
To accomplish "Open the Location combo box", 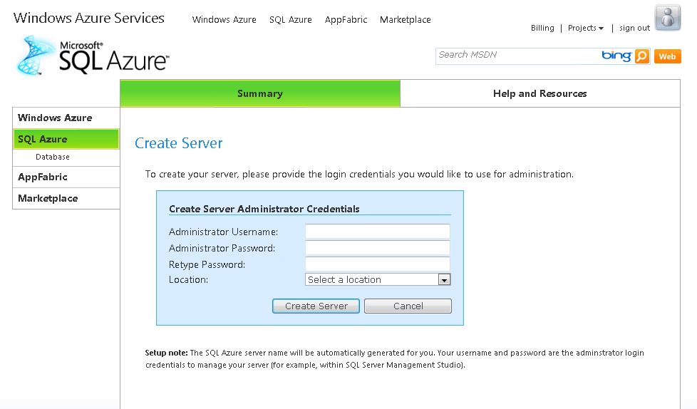I will pos(378,279).
